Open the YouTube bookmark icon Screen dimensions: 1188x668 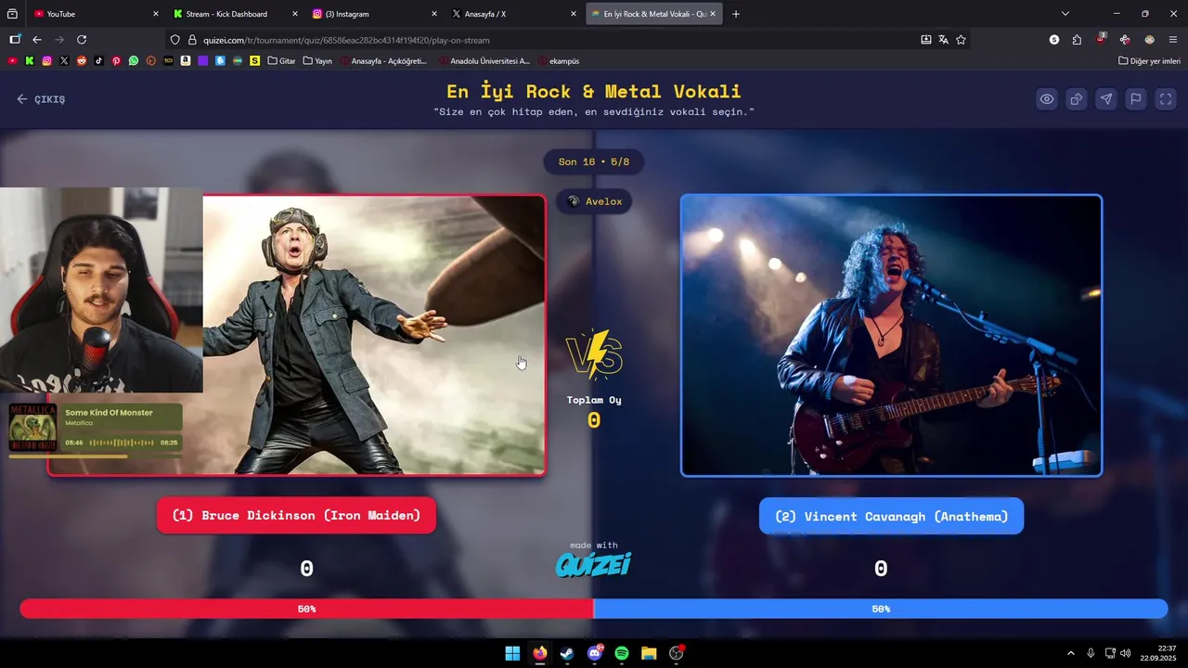click(x=12, y=60)
